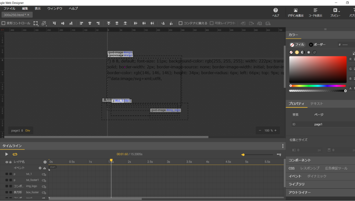Open the timeline layer settings gear
This screenshot has height=201, width=355.
45,162
